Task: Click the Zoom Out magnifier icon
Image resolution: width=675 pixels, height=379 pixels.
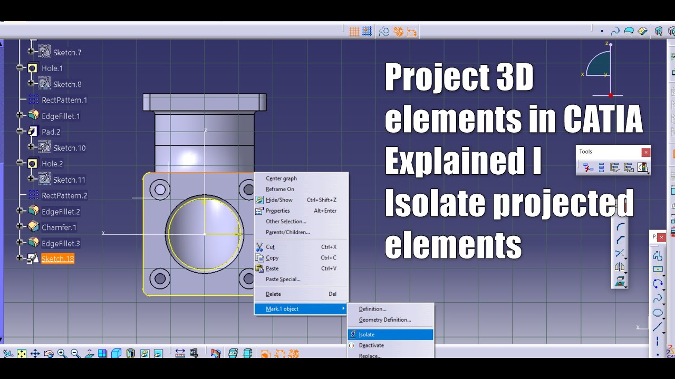Action: point(75,353)
